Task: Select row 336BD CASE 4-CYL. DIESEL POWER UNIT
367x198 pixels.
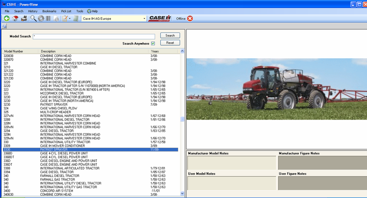Action: pos(90,153)
